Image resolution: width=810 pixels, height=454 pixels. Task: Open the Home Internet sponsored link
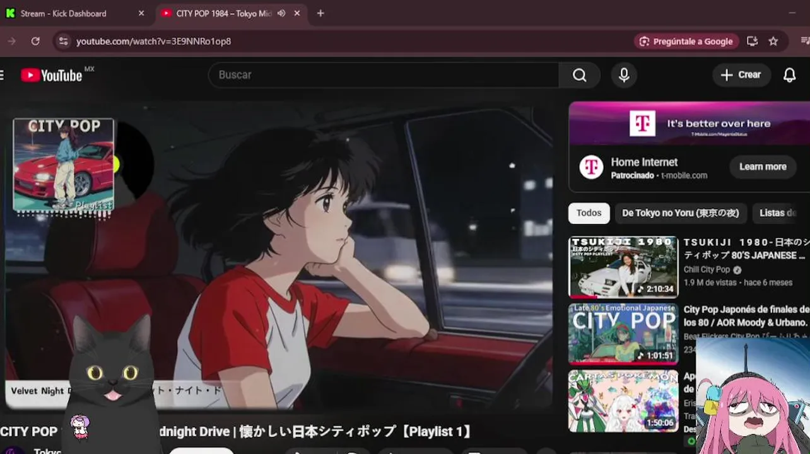click(644, 162)
